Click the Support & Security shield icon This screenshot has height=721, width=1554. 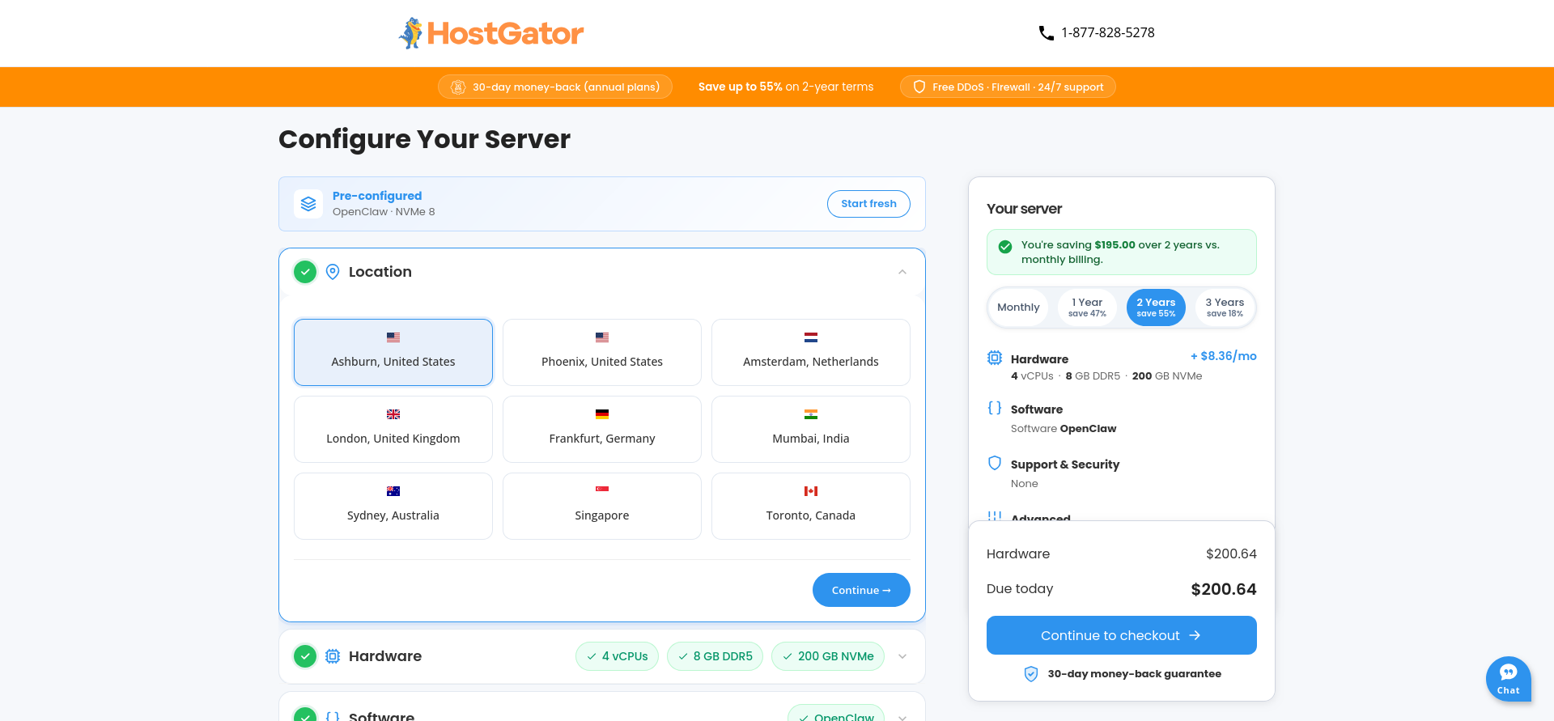coord(995,463)
